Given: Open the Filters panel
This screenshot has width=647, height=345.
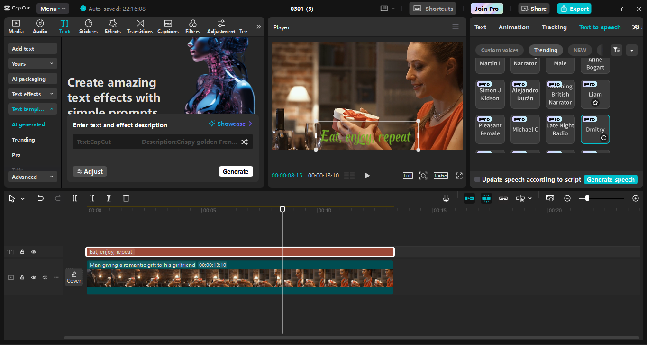Looking at the screenshot, I should click(x=192, y=27).
